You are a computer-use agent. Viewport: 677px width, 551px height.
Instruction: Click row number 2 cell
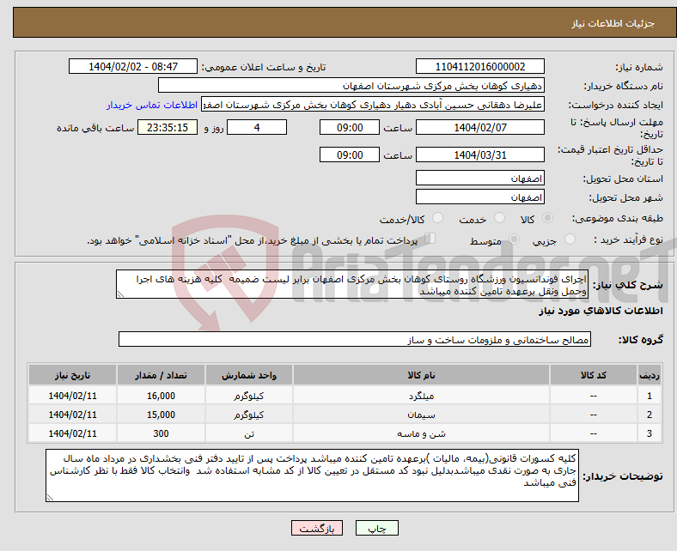coord(650,415)
